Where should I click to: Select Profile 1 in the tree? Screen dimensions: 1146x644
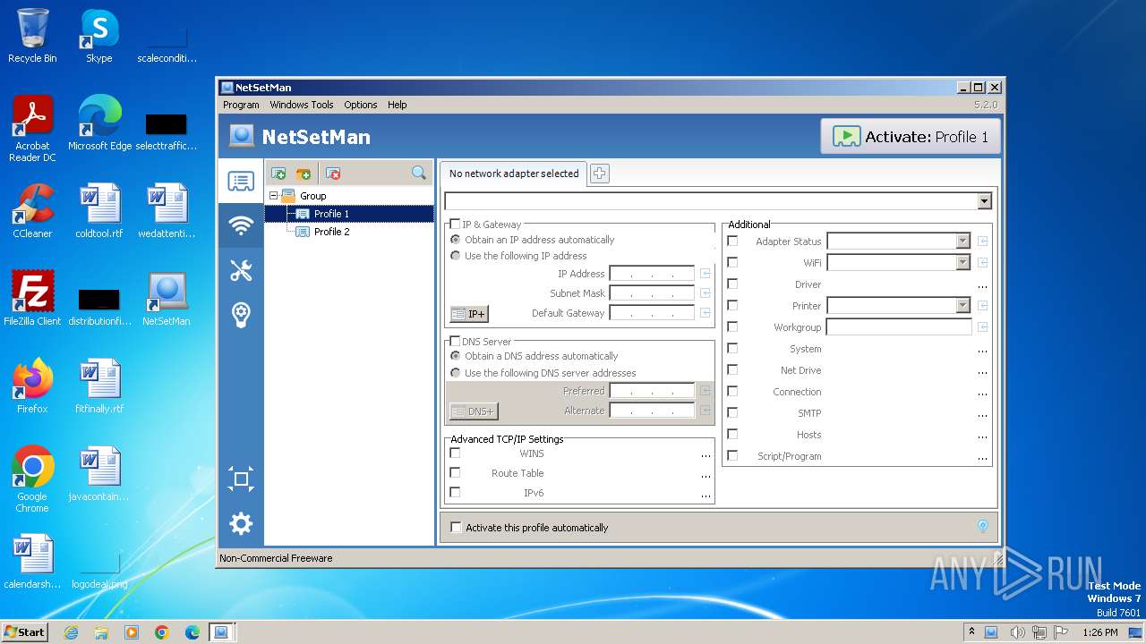coord(331,214)
